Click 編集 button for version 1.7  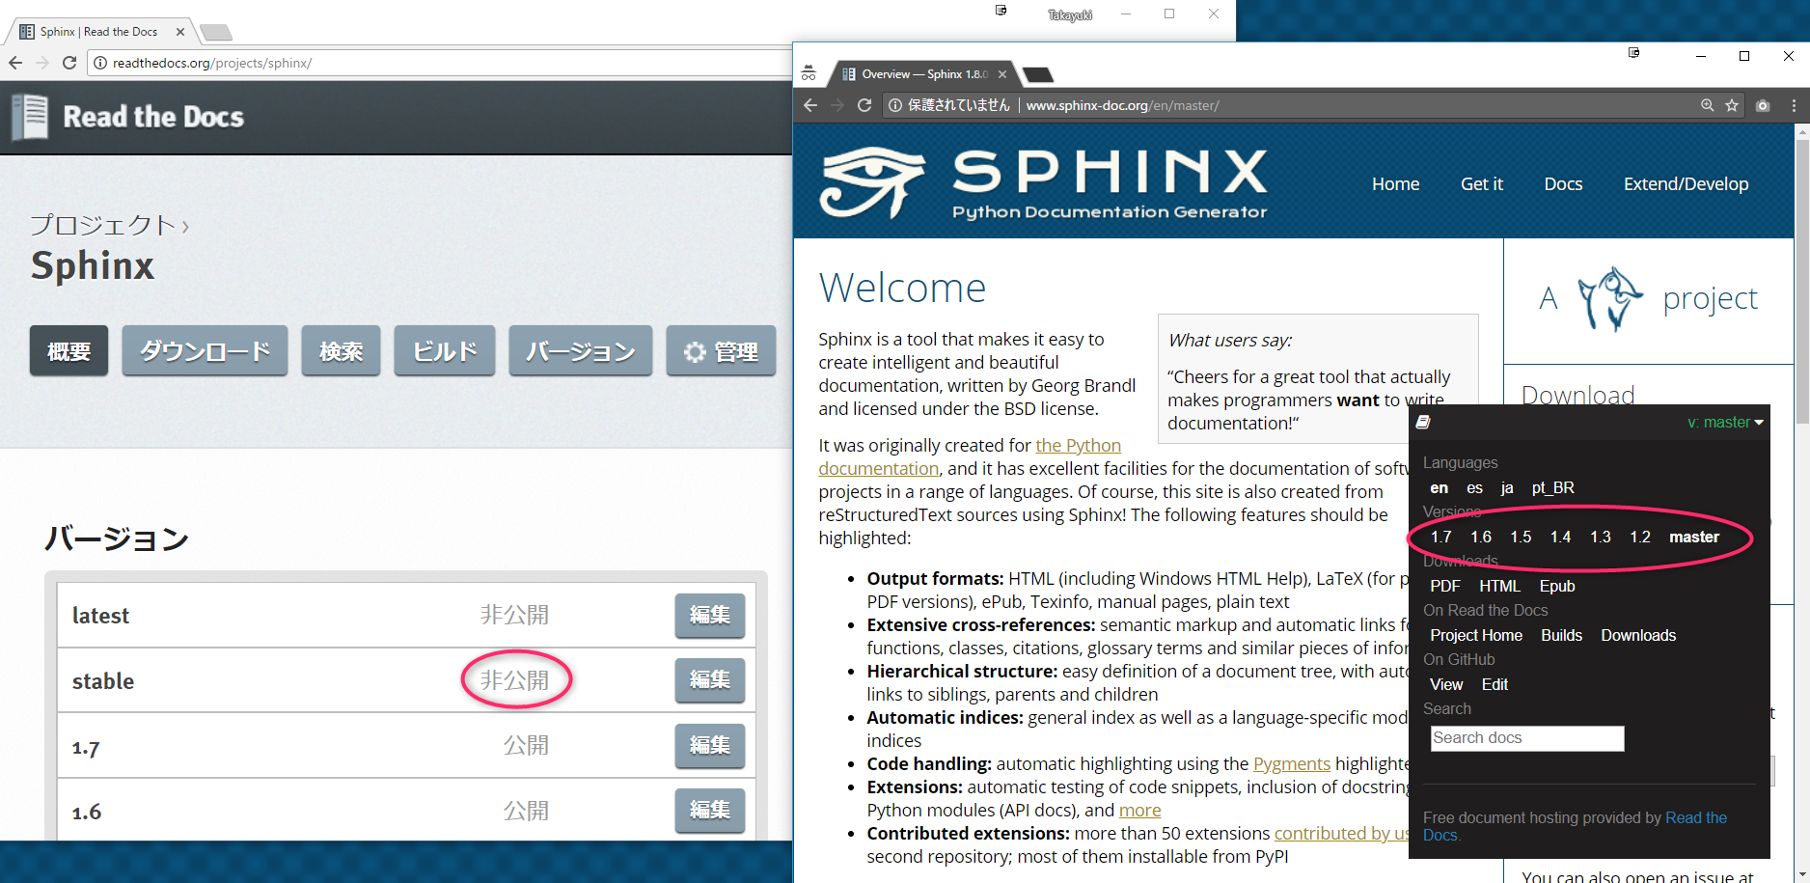tap(710, 746)
